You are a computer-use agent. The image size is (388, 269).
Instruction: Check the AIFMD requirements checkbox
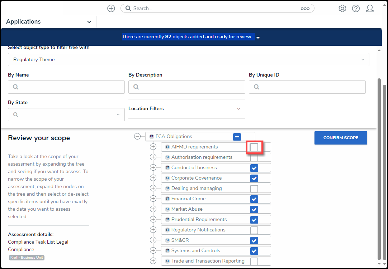tap(254, 147)
